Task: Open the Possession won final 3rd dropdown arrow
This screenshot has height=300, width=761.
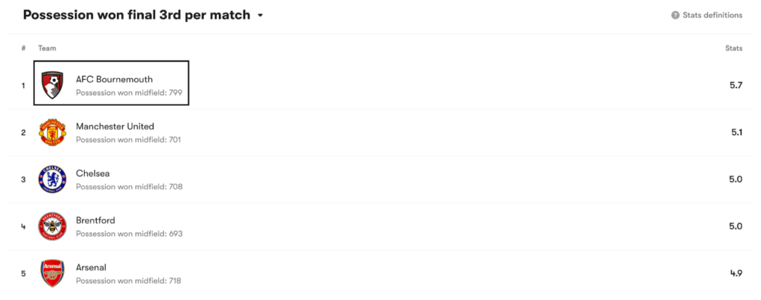Action: tap(261, 16)
